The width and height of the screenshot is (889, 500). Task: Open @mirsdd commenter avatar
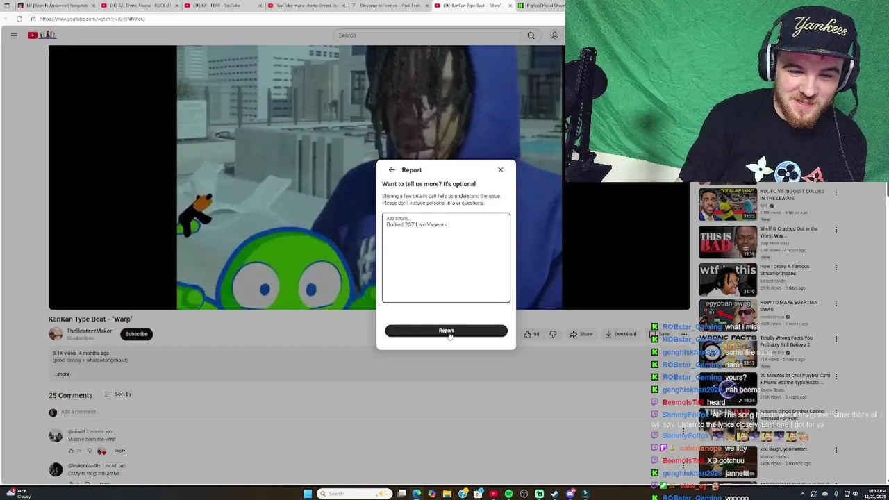click(56, 436)
